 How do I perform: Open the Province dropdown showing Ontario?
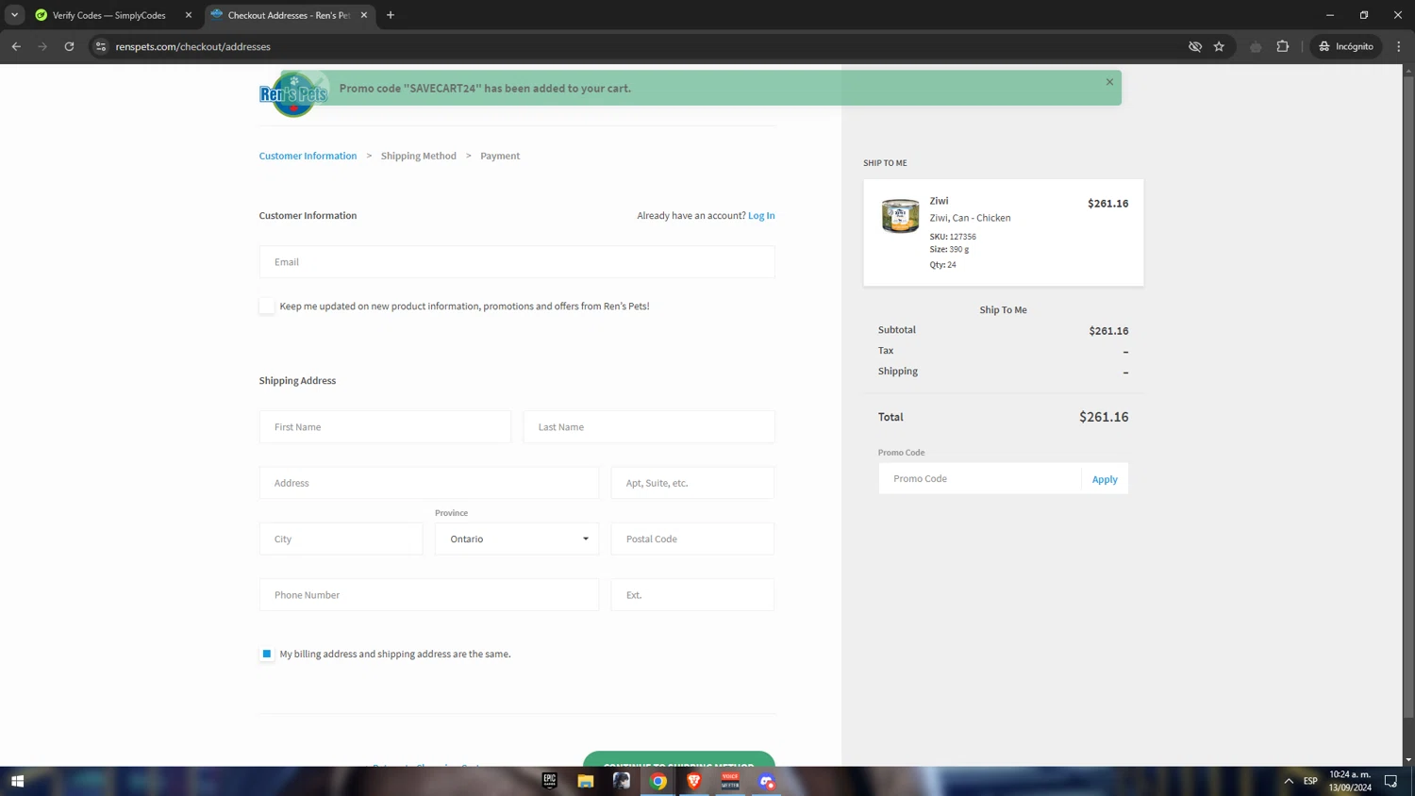(517, 539)
